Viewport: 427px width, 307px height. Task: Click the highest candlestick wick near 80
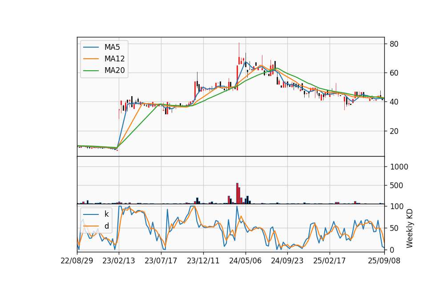tap(239, 50)
